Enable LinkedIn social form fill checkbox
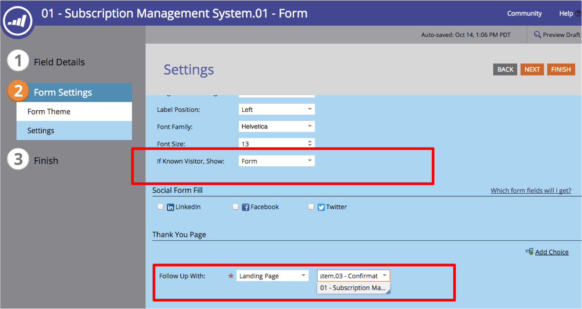The height and width of the screenshot is (309, 582). tap(160, 207)
